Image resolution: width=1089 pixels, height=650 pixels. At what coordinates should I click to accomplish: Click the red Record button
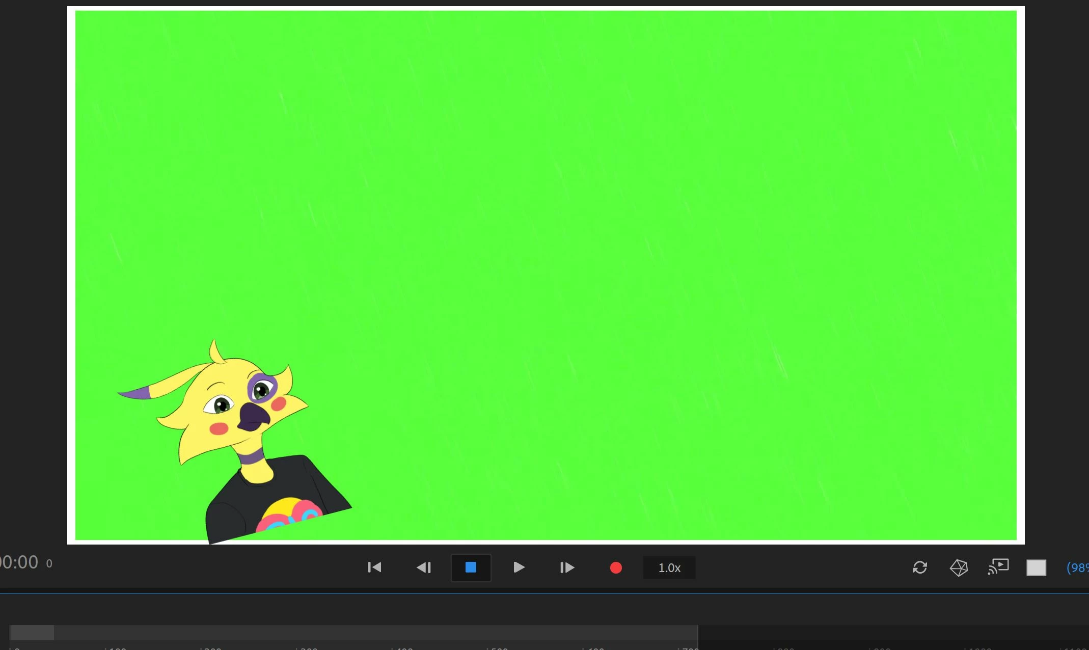coord(615,567)
